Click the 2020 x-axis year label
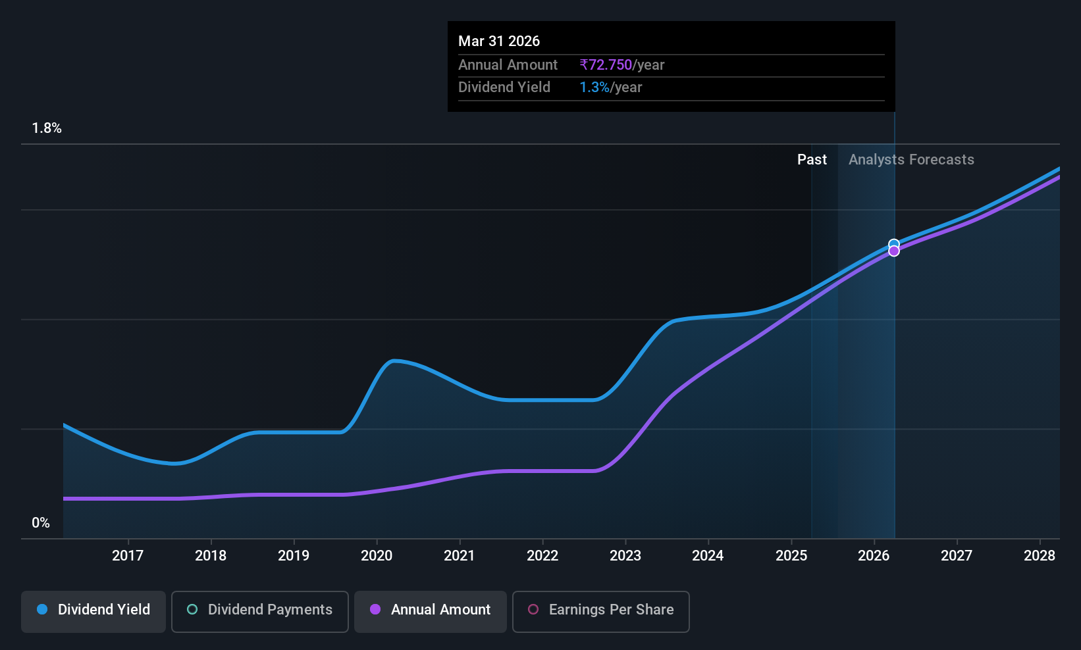Viewport: 1081px width, 650px height. click(x=377, y=556)
